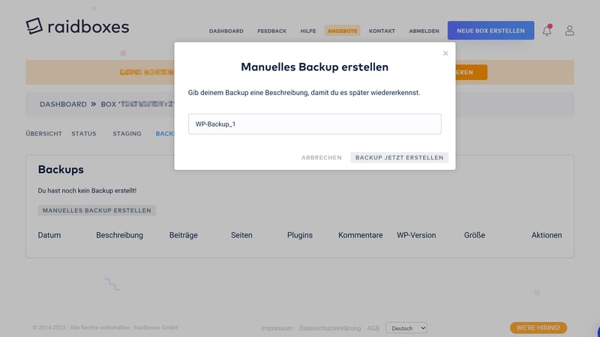Click the raidboxes logo
Screen dimensions: 600x337
point(77,26)
